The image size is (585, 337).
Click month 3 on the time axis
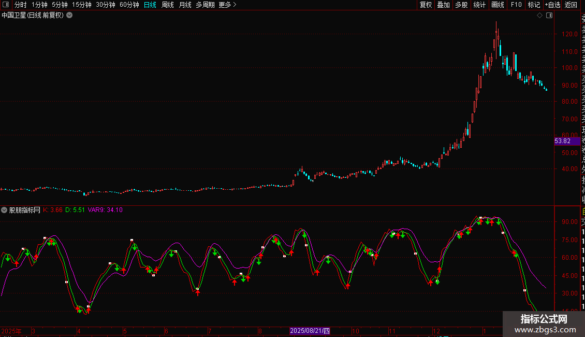coord(34,331)
